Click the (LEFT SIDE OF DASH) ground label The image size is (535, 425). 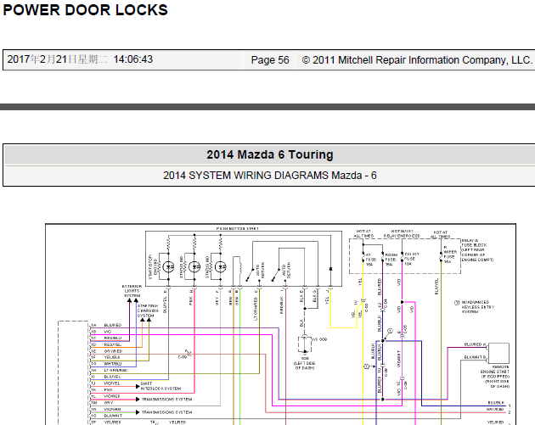pos(304,366)
